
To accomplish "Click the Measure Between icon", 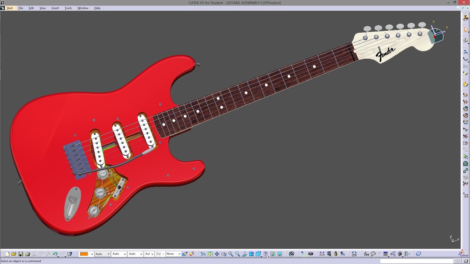I will [322, 254].
